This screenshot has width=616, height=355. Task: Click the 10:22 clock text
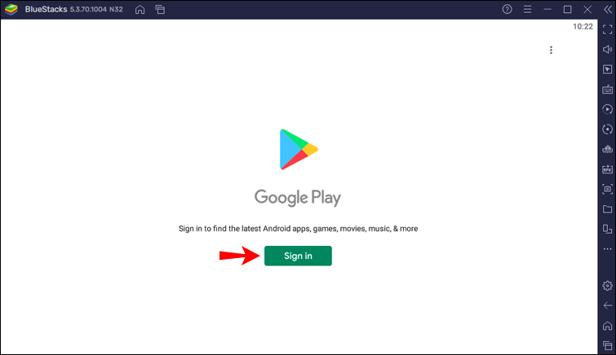[583, 27]
